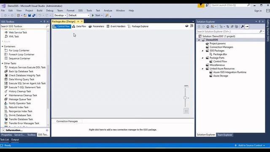Click Preview Selected Items icon in Solution Explorer
This screenshot has height=152, width=270.
(x=247, y=27)
